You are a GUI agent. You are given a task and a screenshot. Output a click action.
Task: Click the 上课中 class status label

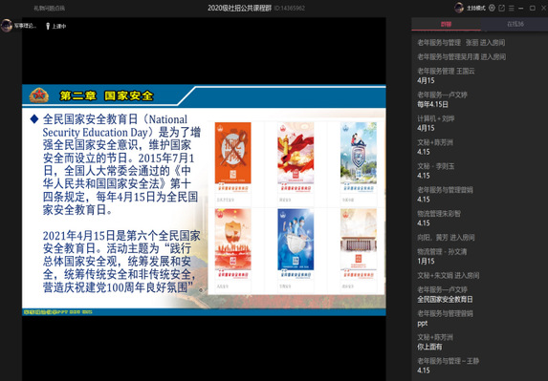click(x=59, y=26)
